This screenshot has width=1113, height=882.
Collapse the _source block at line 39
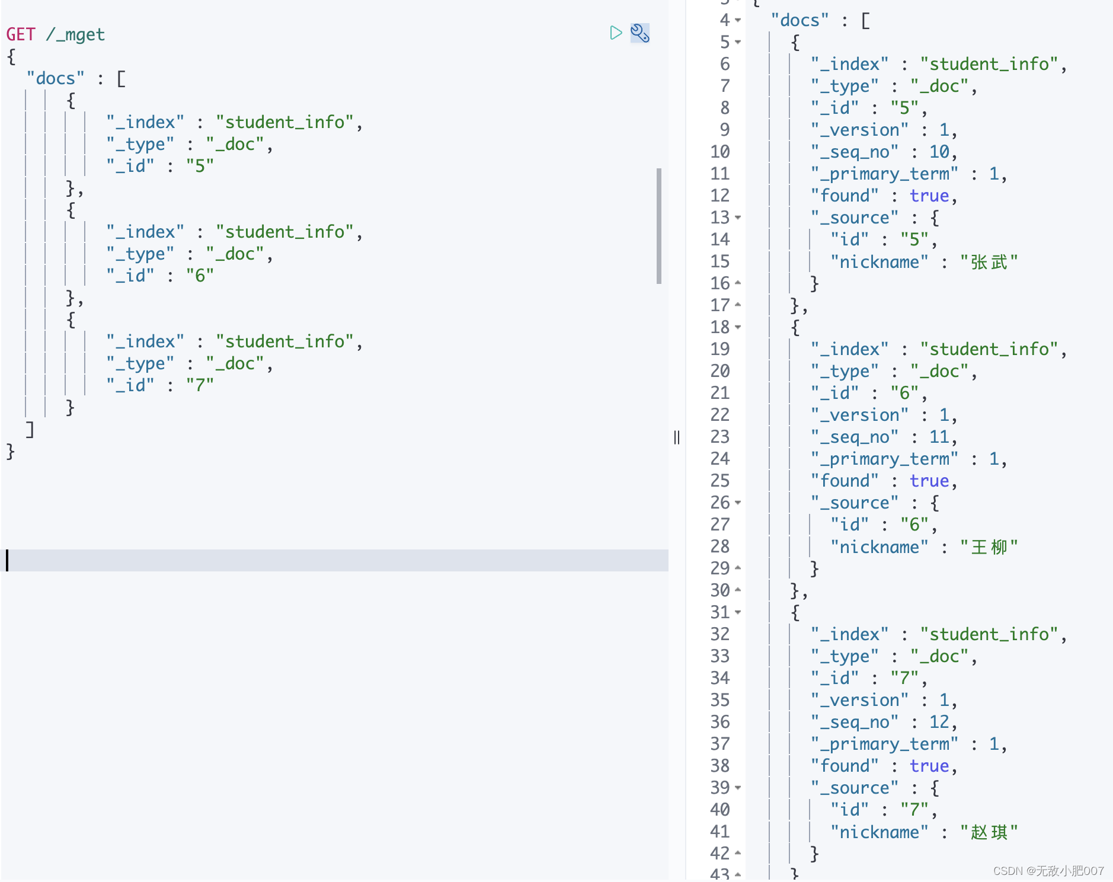click(x=738, y=788)
